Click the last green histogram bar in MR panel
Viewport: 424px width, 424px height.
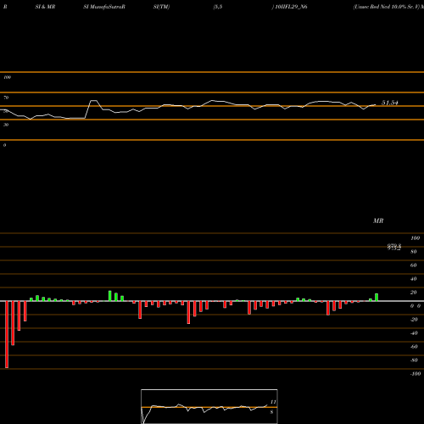377,298
